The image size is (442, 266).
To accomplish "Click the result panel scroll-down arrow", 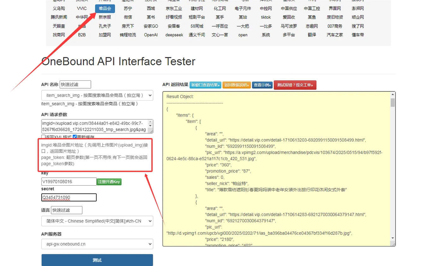I will 393,238.
